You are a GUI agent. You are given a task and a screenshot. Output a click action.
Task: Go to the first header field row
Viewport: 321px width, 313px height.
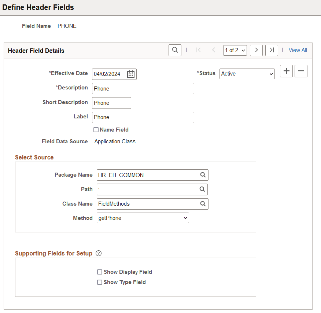(x=198, y=50)
